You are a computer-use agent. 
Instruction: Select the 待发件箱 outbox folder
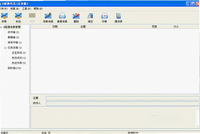[15, 43]
